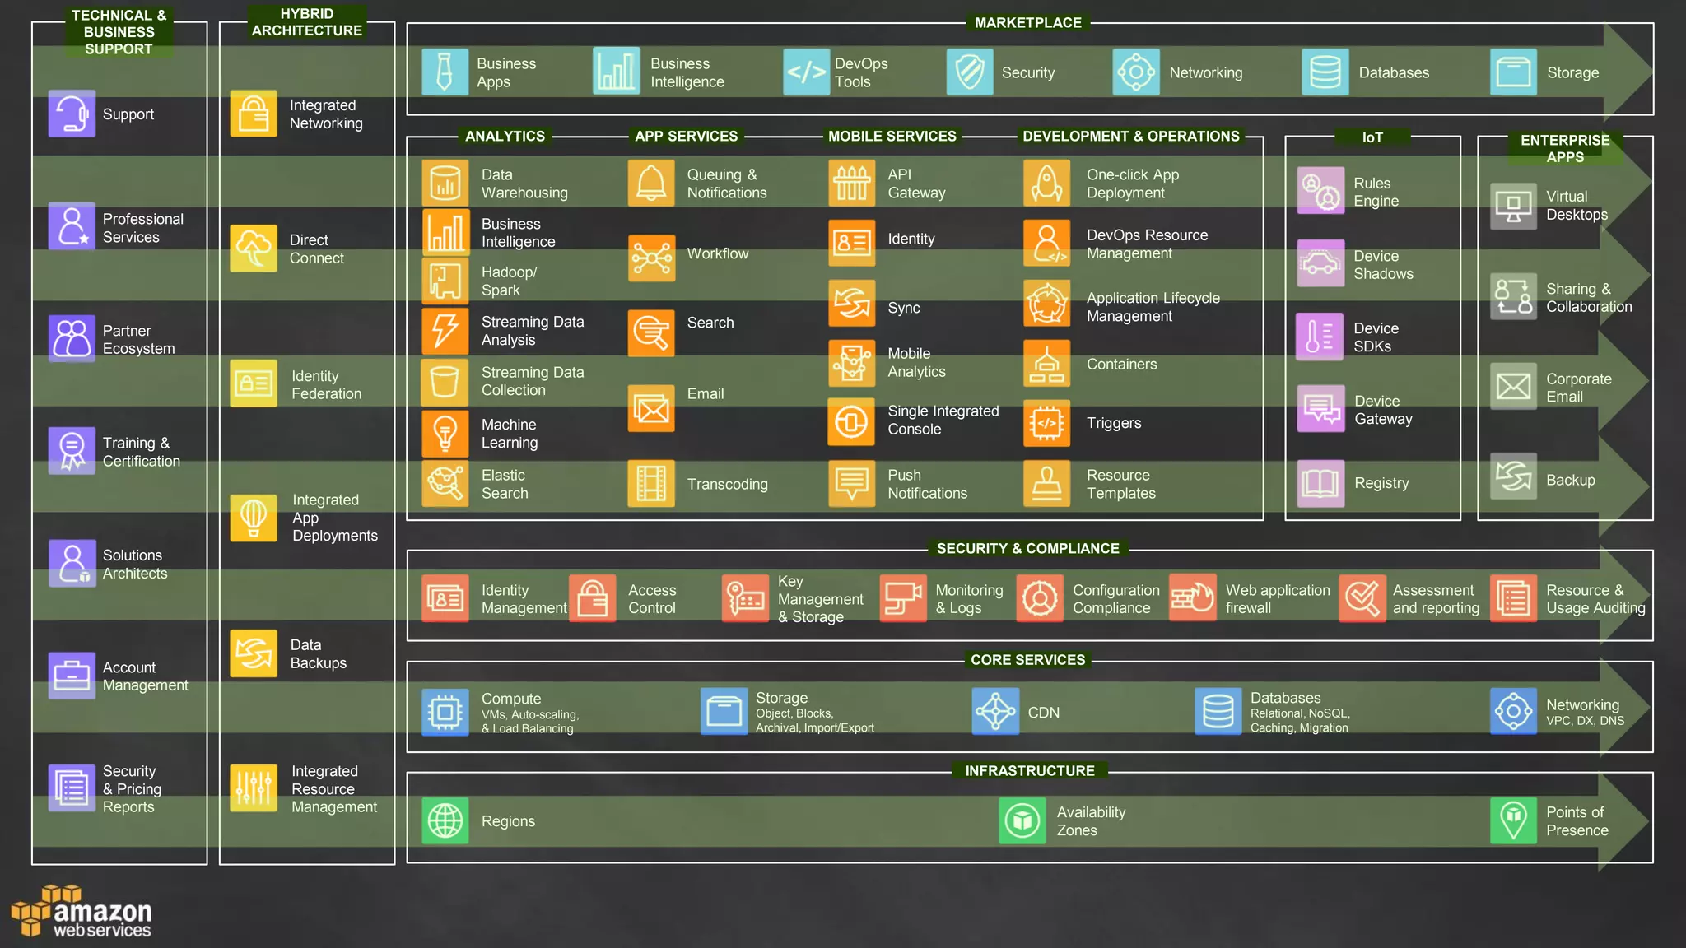Open the Availability Zones icon
1686x948 pixels.
[1022, 820]
